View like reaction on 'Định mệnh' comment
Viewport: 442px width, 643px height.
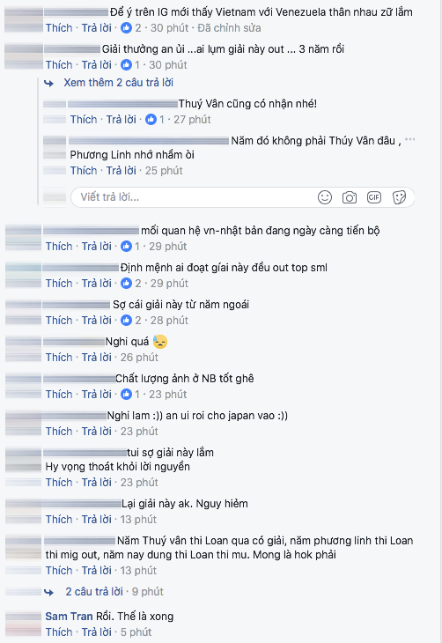pos(126,284)
